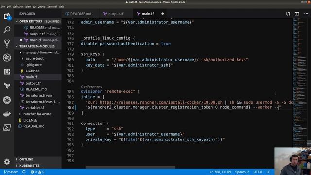Select main.tf in Open Editors list
The height and width of the screenshot is (175, 311).
(38, 40)
